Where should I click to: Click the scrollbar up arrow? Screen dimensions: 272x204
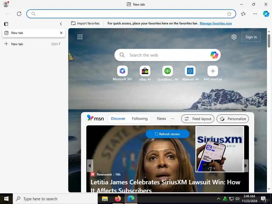pos(269,31)
